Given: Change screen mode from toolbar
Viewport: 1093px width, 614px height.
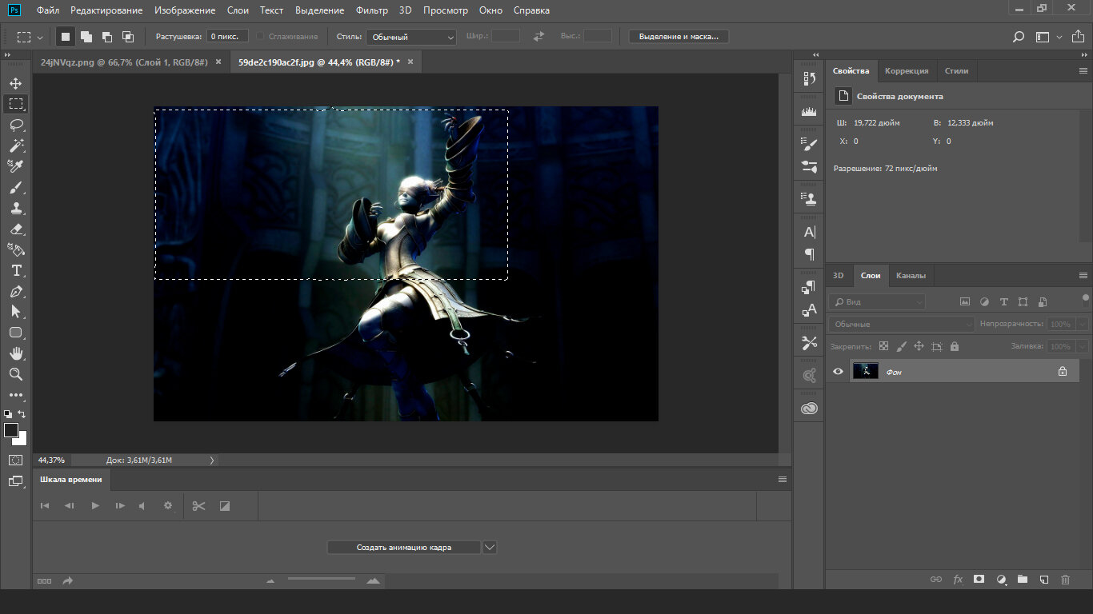Looking at the screenshot, I should point(16,481).
